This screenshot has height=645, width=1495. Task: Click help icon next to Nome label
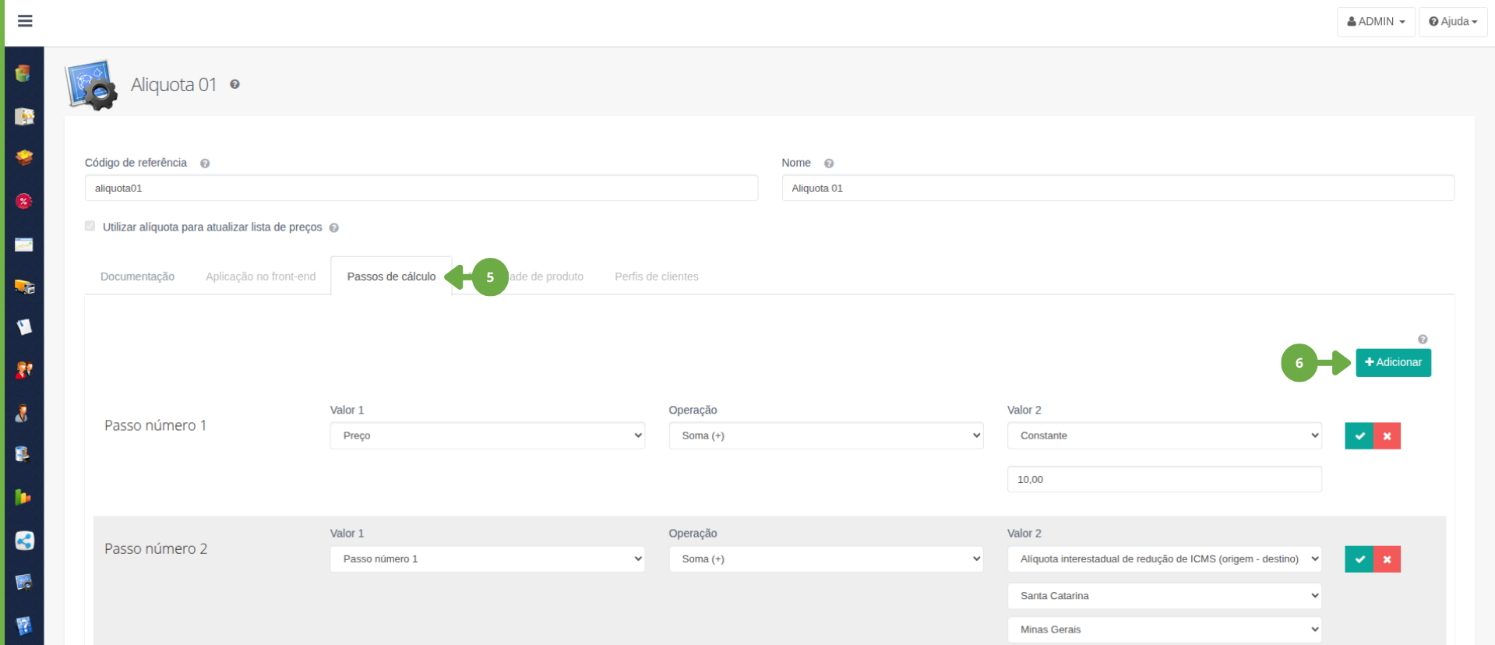tap(829, 164)
